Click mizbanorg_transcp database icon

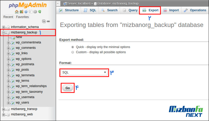point(8,110)
